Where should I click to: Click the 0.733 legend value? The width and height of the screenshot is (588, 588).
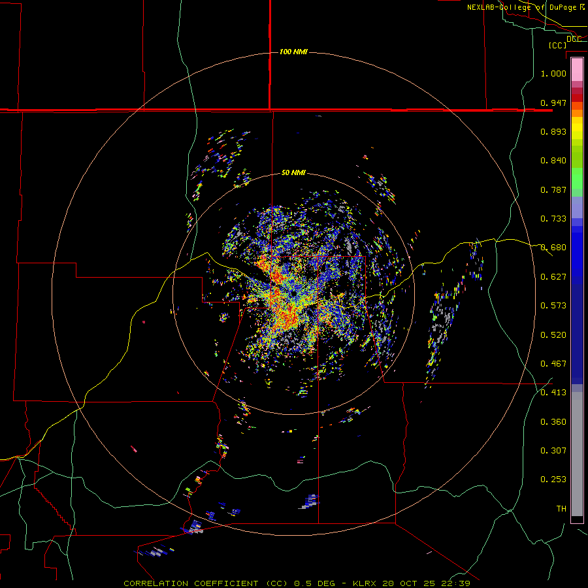553,219
